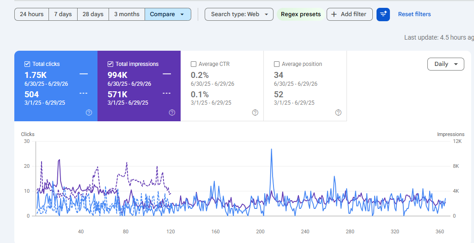
Task: Click the Reset filters link
Action: [x=414, y=14]
